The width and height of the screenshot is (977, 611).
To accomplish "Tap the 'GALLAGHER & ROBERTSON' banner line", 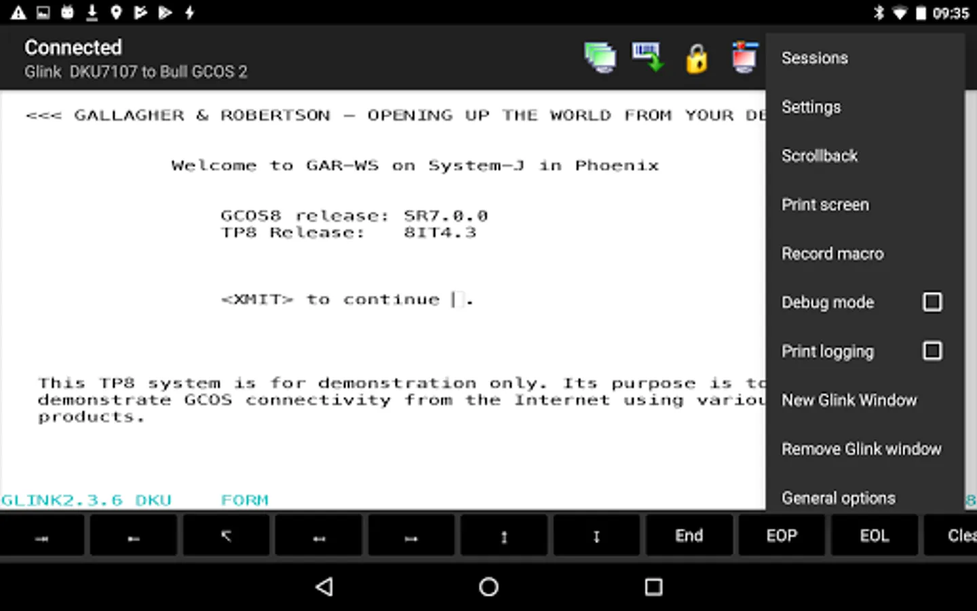I will (x=396, y=115).
